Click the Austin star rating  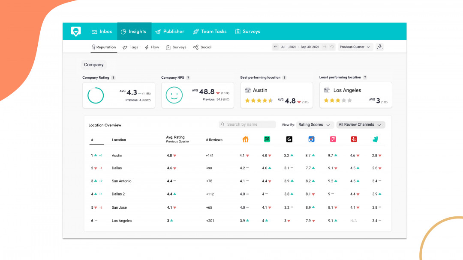[259, 100]
